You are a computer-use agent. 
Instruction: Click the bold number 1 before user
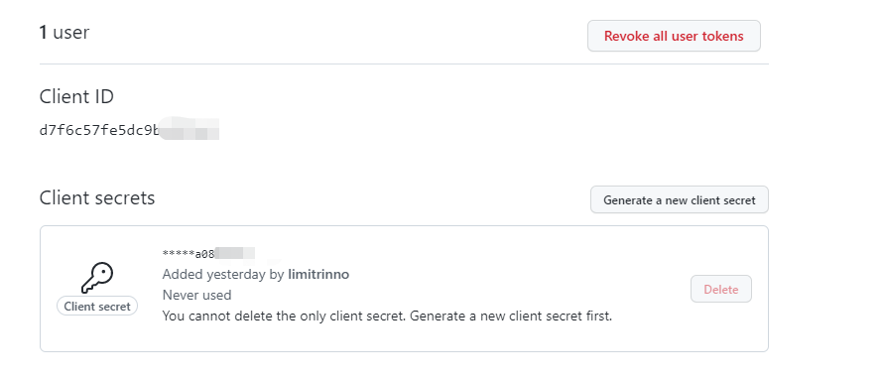click(x=43, y=33)
